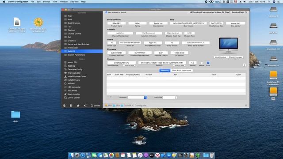283x159 pixels.
Task: Generate new SmUUID
Action: (x=179, y=65)
